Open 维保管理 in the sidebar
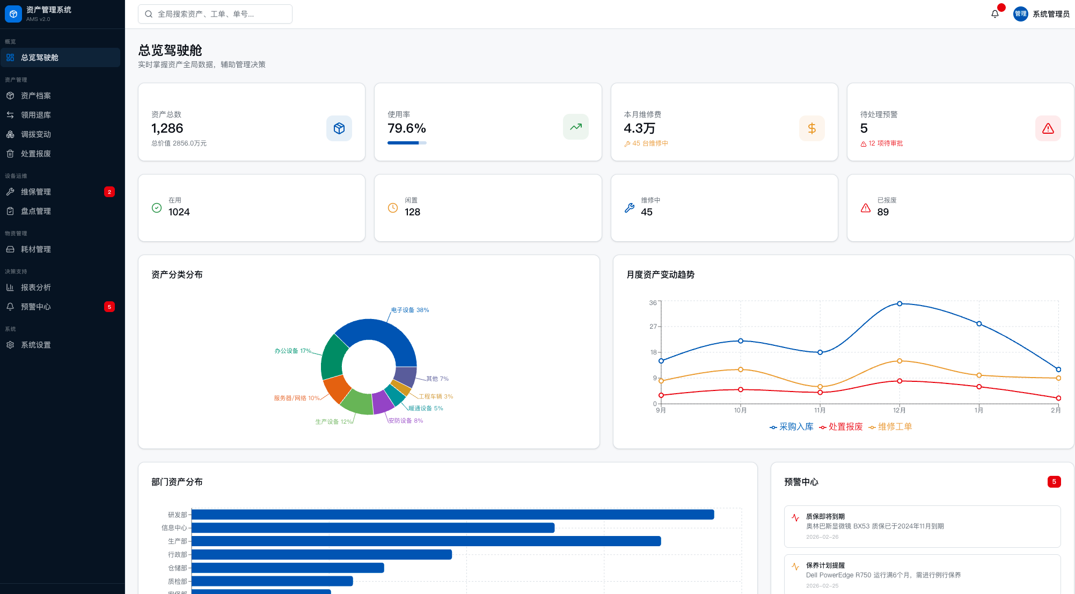 click(36, 192)
